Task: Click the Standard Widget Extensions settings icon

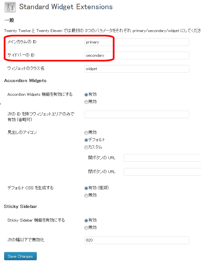Action: tap(10, 7)
